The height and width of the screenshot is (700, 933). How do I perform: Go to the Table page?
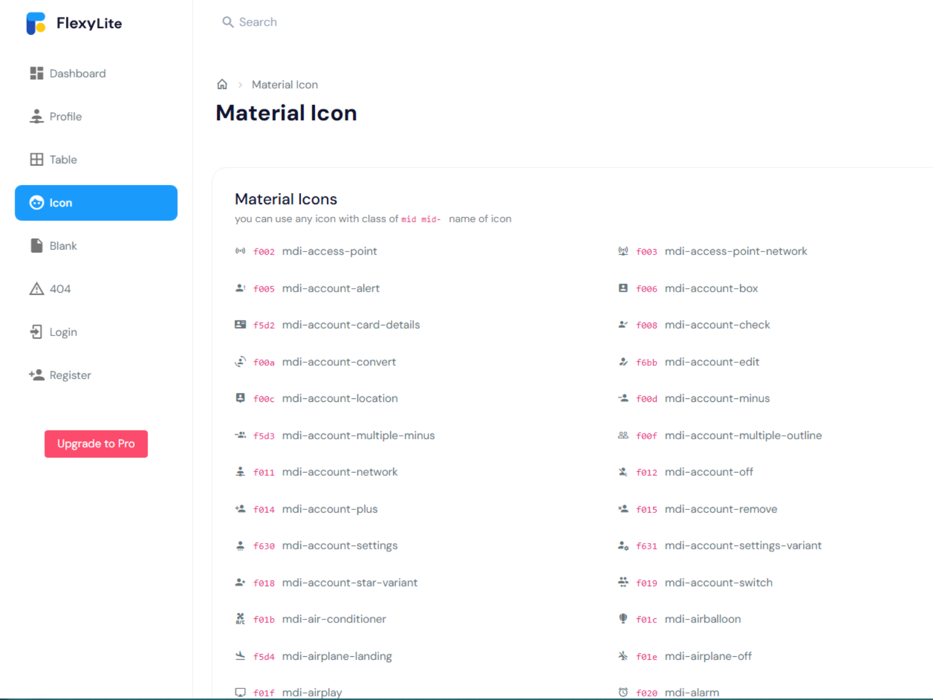coord(96,160)
